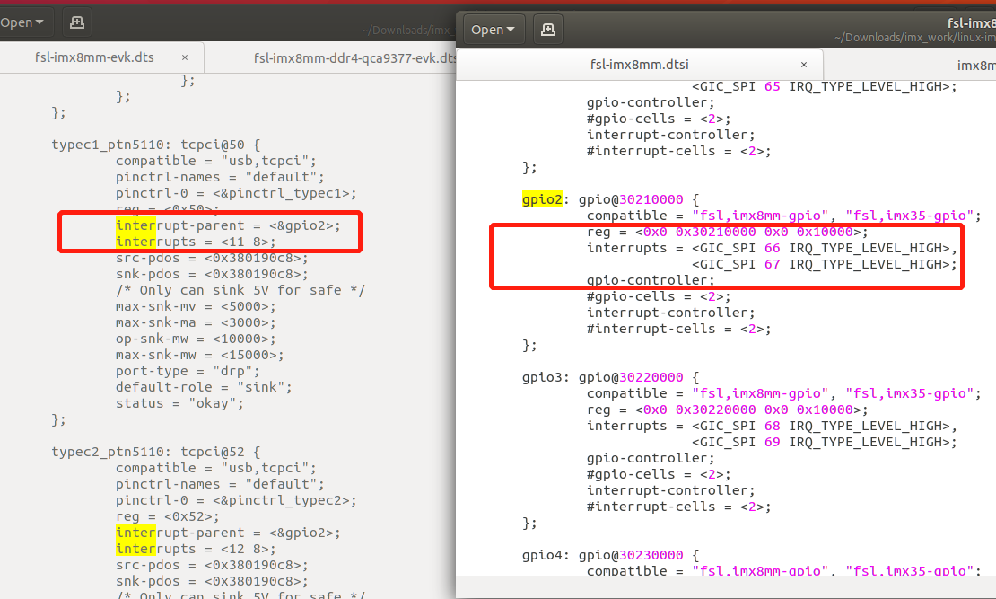Close the fsl-imx8mm.dtsi tab
The height and width of the screenshot is (599, 996).
[x=804, y=65]
